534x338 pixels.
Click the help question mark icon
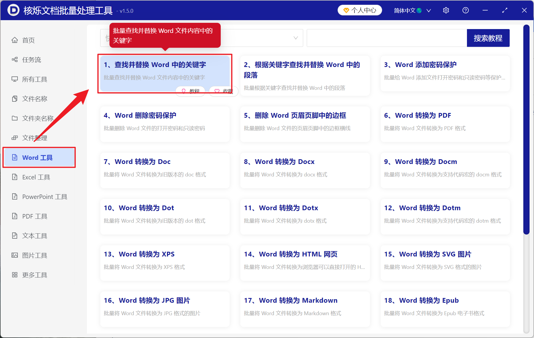pyautogui.click(x=465, y=10)
